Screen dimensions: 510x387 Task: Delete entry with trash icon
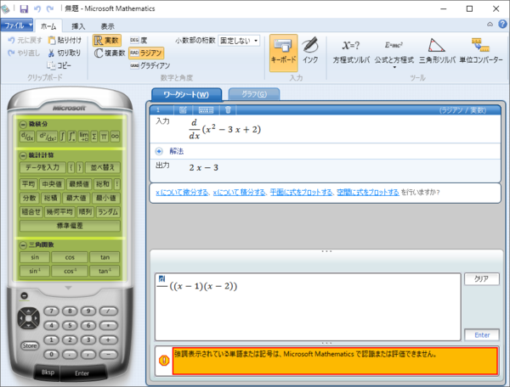(x=228, y=110)
